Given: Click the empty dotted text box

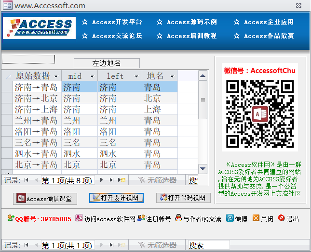Looking at the screenshot, I should pos(28,59).
